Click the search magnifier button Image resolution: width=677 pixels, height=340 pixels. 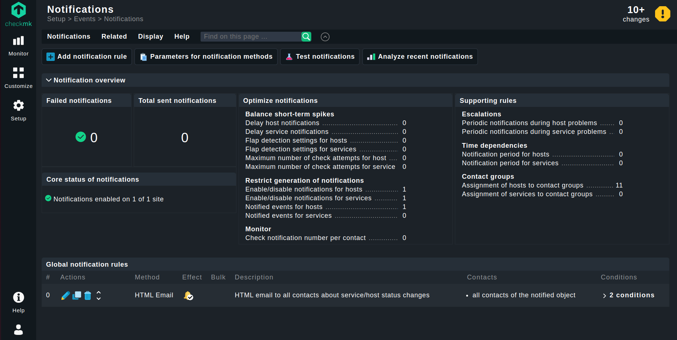click(306, 36)
